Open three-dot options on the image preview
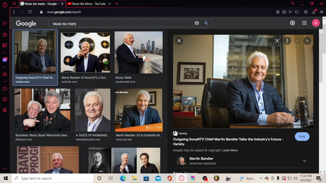Viewport: 326px width, 183px height. tap(287, 41)
